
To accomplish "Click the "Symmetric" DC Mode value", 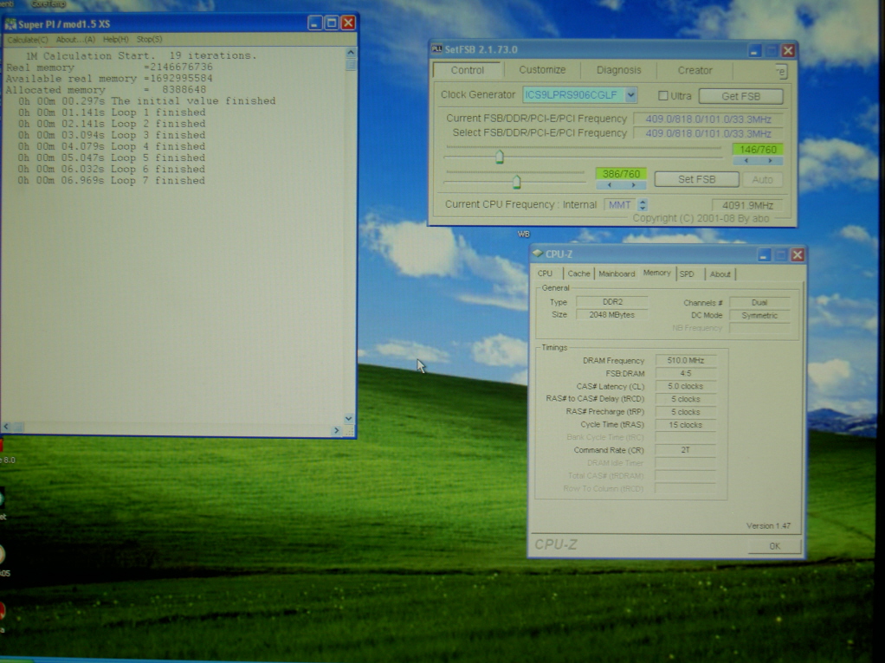I will coord(759,315).
